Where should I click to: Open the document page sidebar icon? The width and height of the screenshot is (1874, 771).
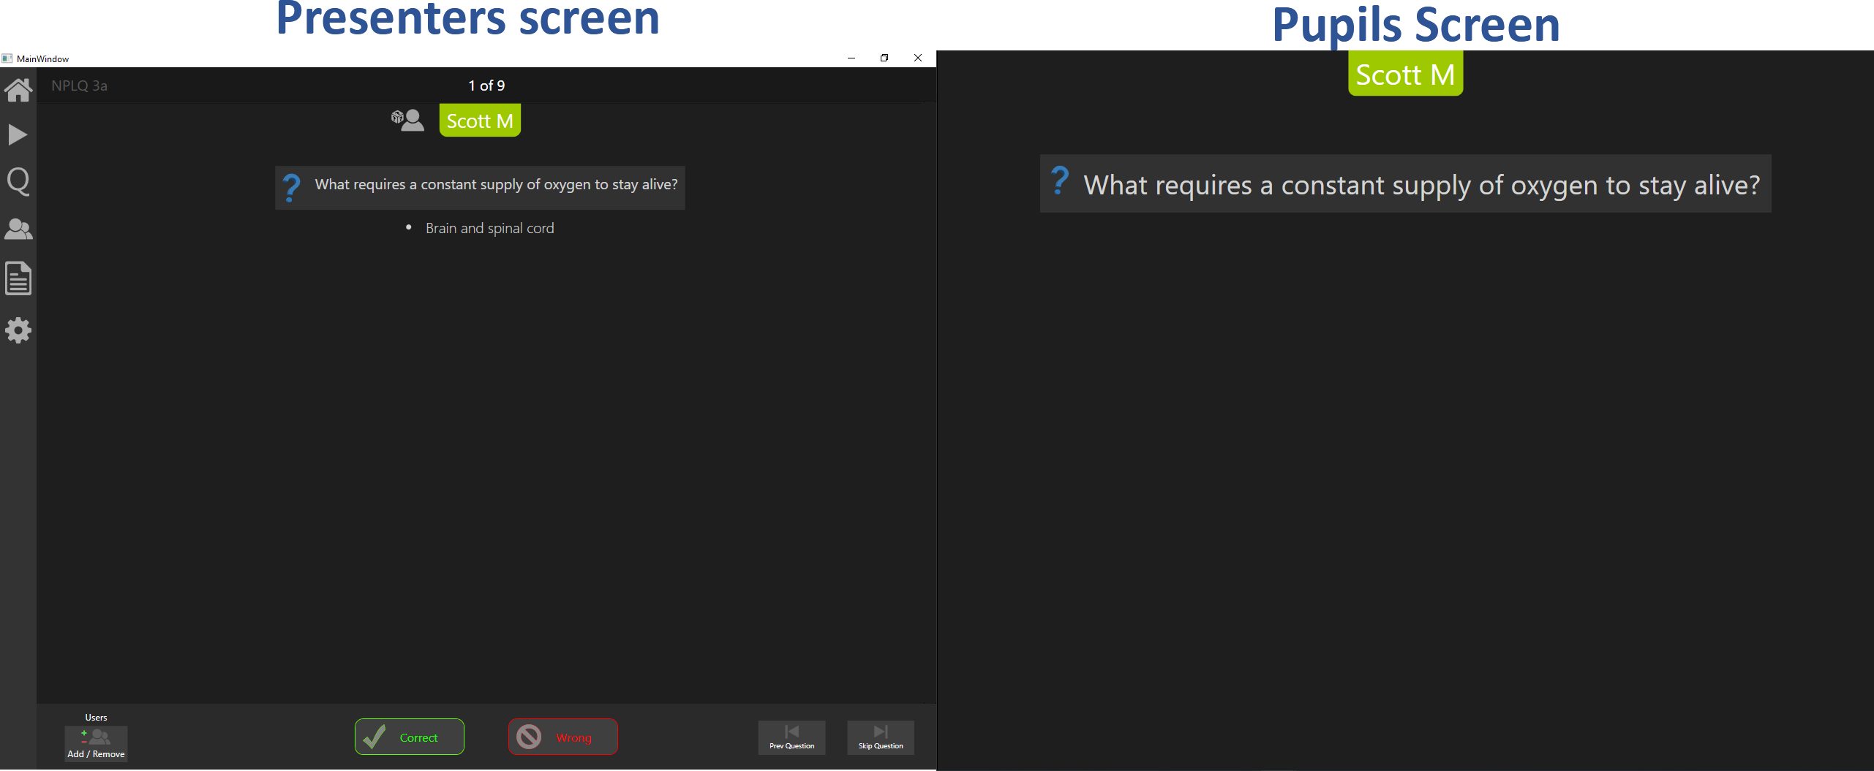[18, 278]
